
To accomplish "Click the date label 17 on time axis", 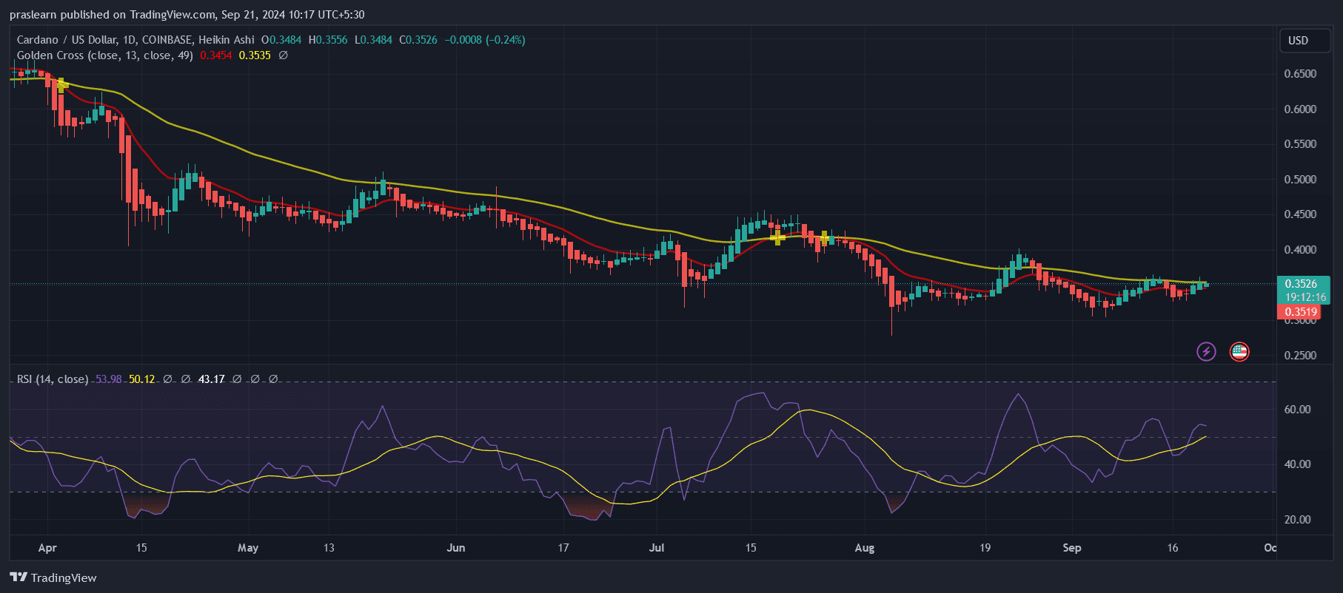I will coord(563,548).
